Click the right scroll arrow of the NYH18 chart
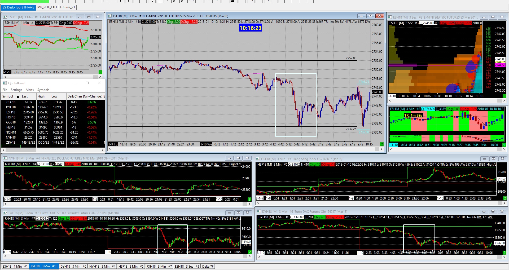The width and height of the screenshot is (509, 270). click(x=249, y=204)
